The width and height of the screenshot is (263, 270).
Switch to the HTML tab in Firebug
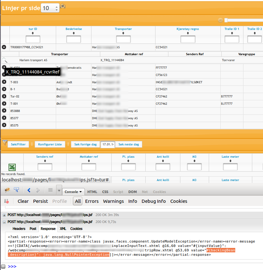point(92,191)
